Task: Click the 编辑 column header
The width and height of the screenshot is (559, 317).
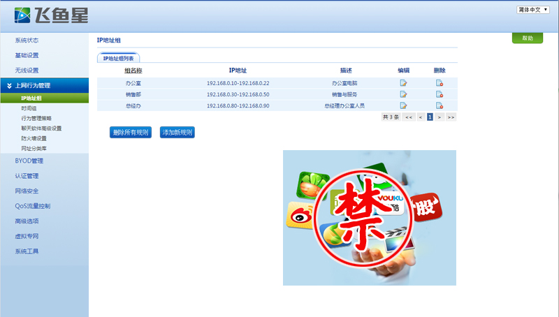Action: click(x=404, y=71)
